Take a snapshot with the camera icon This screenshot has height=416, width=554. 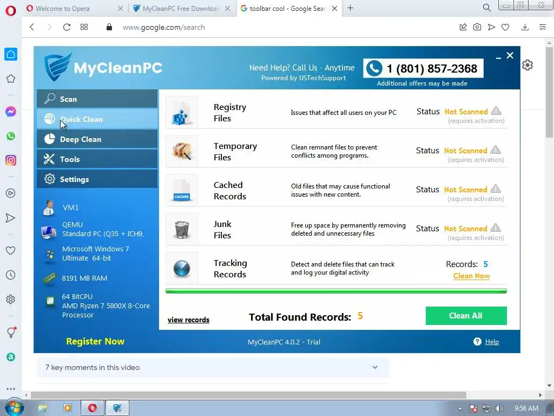pyautogui.click(x=477, y=27)
